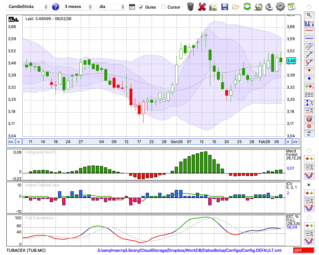Image resolution: width=319 pixels, height=255 pixels.
Task: Uncheck the Guies checkbox
Action: click(x=141, y=7)
